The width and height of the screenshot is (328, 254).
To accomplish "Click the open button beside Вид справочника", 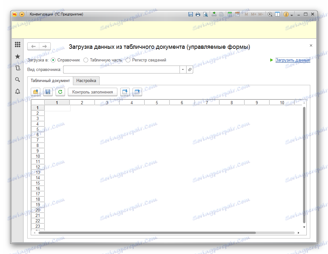I will click(190, 70).
